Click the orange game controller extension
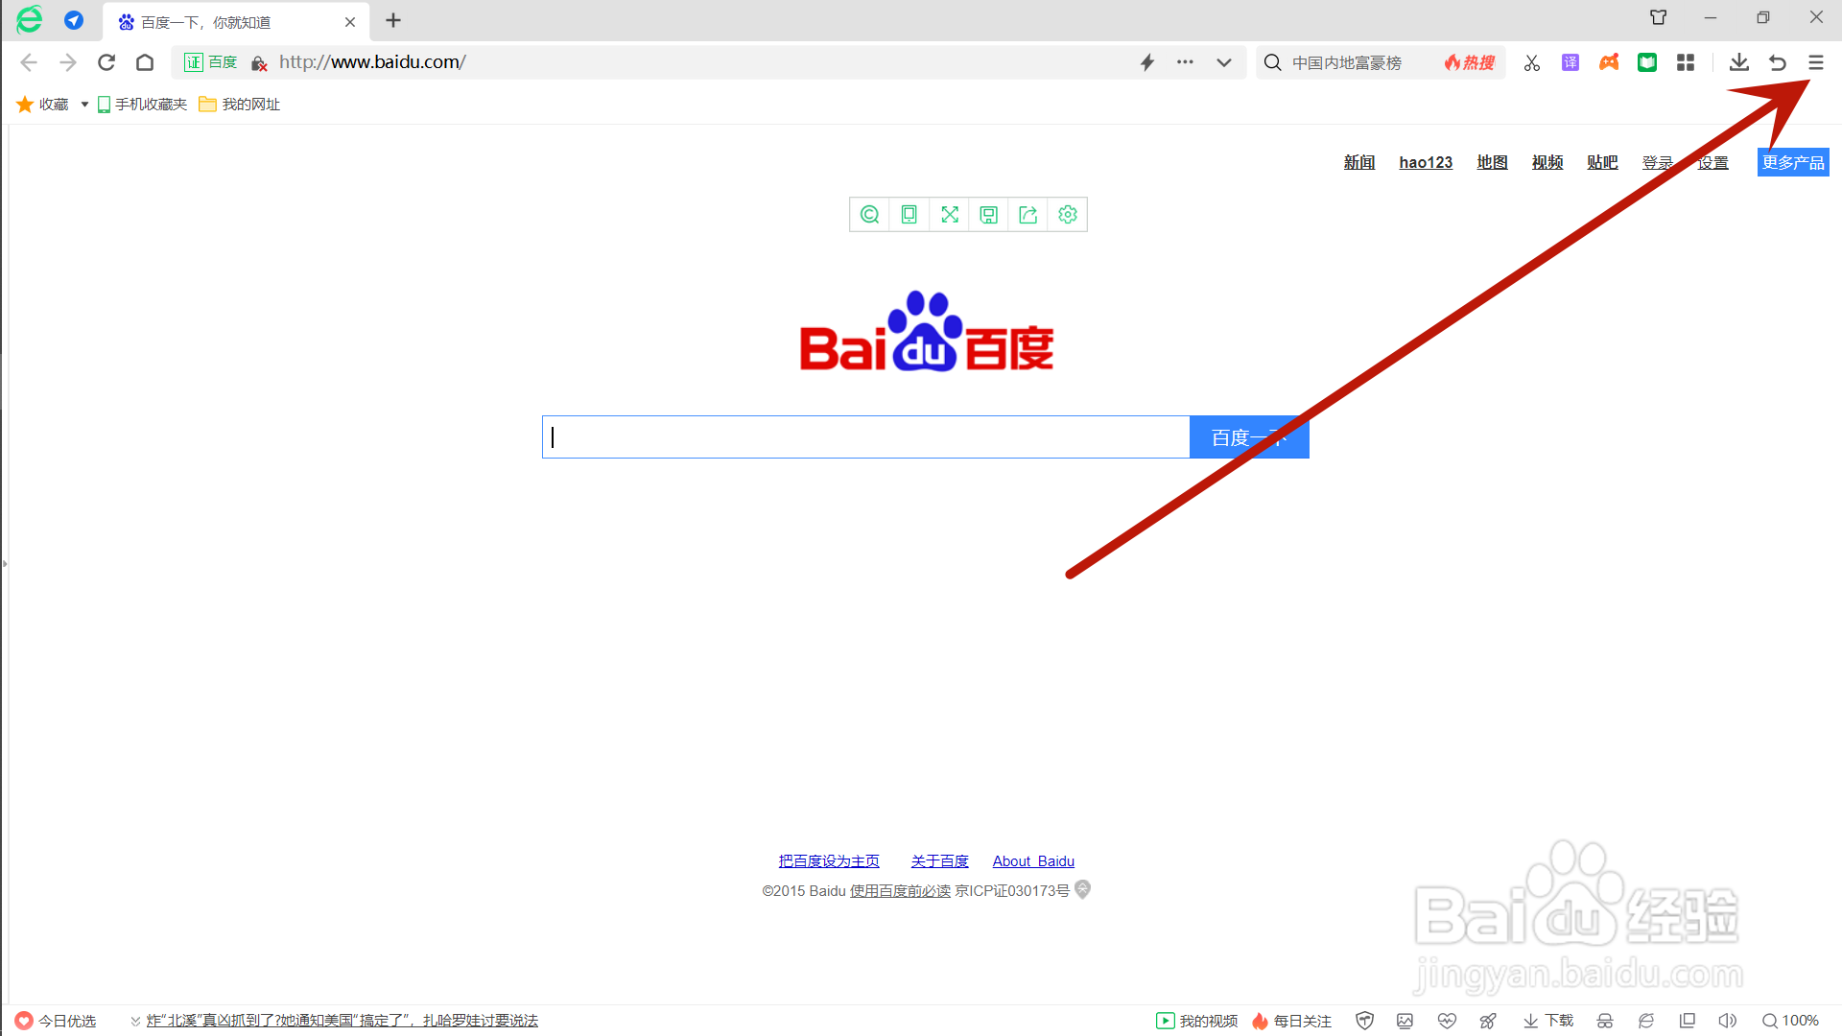1842x1036 pixels. click(1609, 62)
